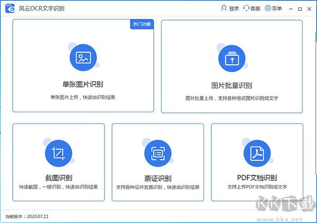
Task: Open 登录 login label
Action: coord(234,8)
